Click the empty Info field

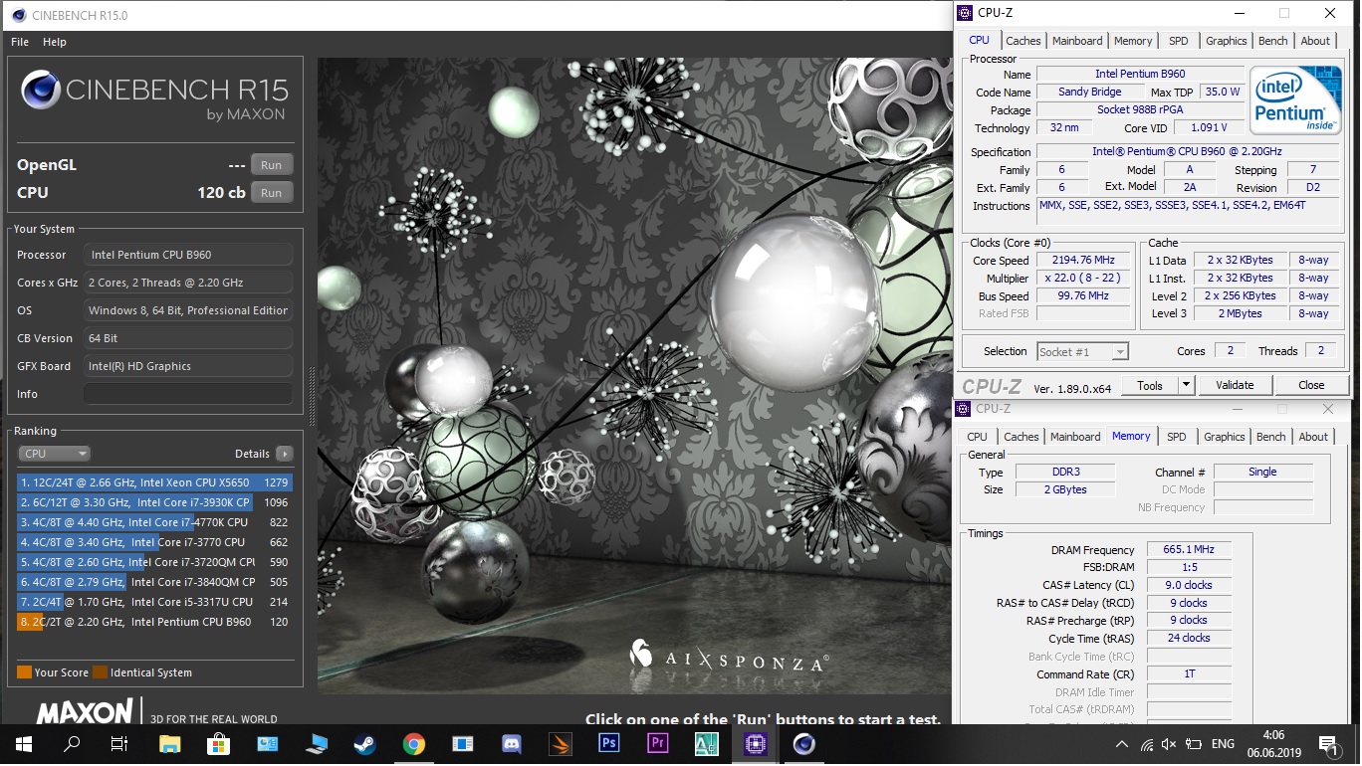pos(188,394)
